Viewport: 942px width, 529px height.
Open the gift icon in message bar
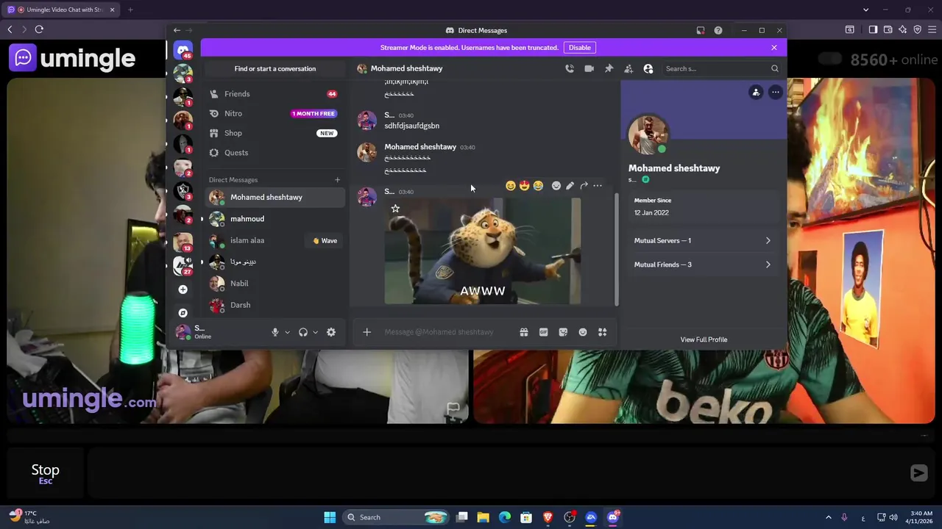pyautogui.click(x=524, y=332)
